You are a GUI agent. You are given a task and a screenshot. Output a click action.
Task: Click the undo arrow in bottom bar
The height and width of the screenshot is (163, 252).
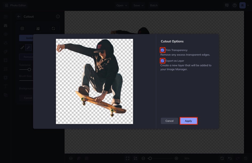pos(230,158)
